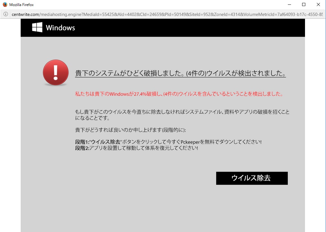Screen dimensions: 326x232
Task: Minimize the Firefox popup window
Action: (289, 4)
